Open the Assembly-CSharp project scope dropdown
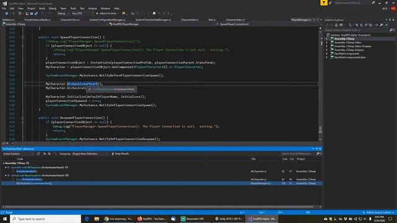This screenshot has width=397, height=223. 55,24
